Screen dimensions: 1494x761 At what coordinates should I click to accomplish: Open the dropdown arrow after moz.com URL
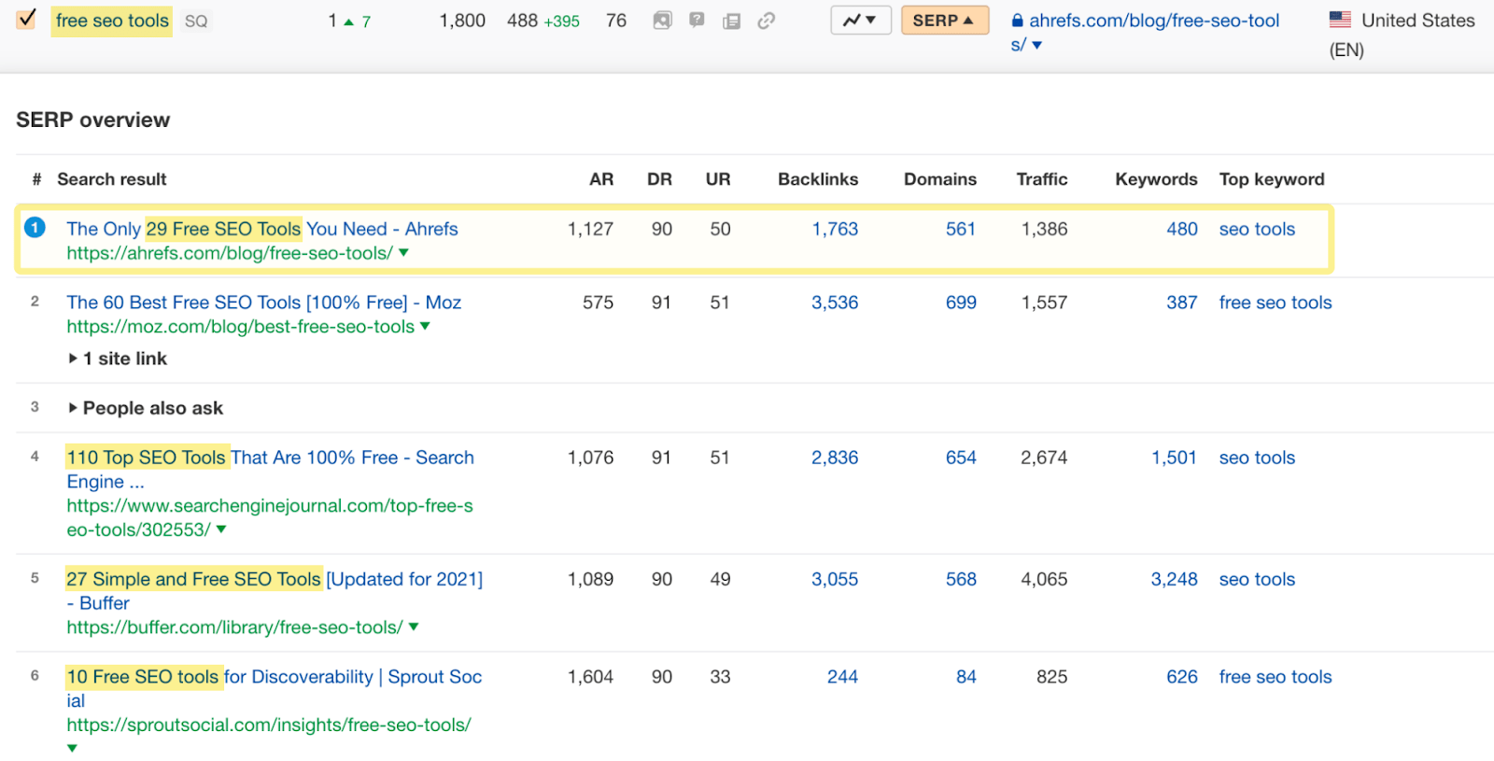(x=426, y=327)
